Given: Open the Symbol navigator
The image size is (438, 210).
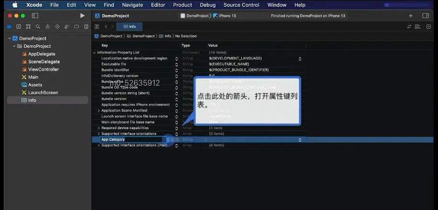Looking at the screenshot, I should [28, 26].
